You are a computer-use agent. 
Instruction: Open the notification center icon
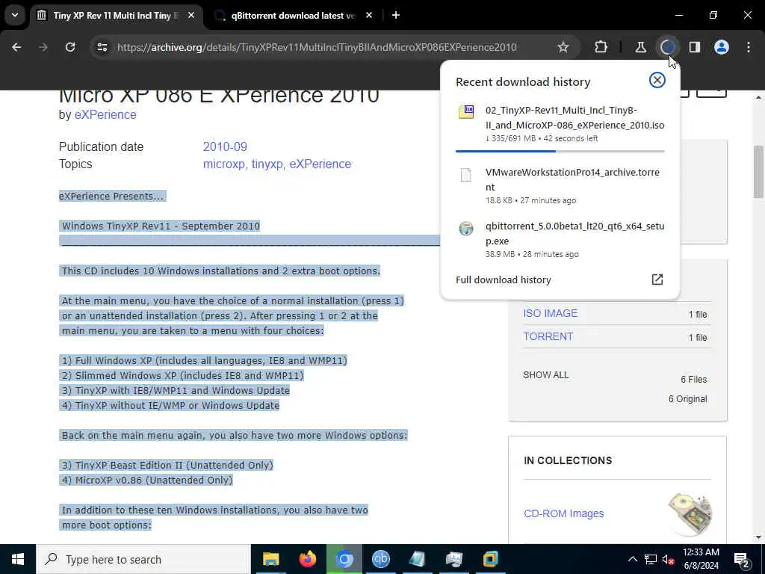click(742, 560)
